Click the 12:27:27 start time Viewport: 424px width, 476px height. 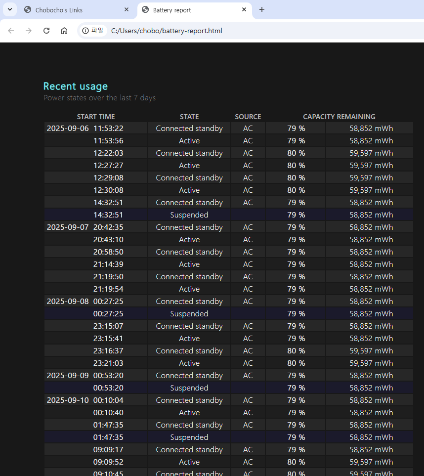tap(108, 166)
